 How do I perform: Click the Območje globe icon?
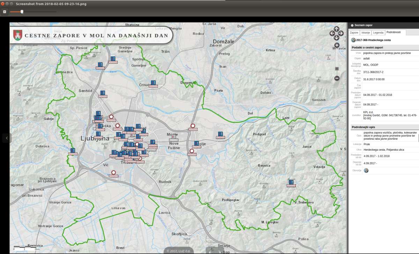pos(366,170)
